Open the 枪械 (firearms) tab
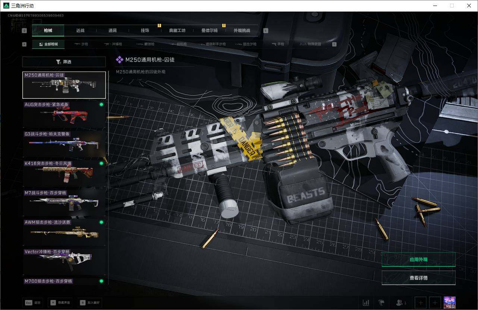 (48, 31)
